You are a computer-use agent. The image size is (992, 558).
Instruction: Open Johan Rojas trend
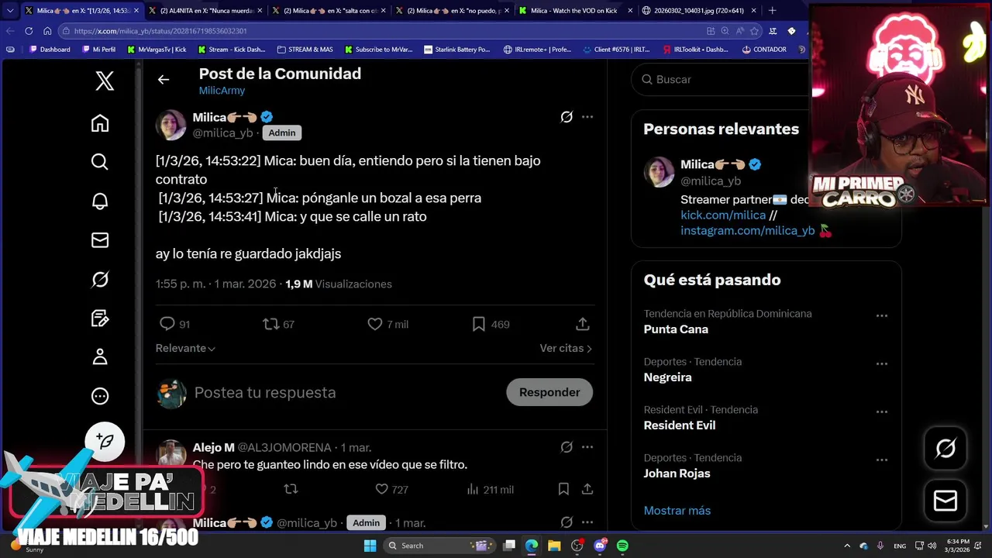click(677, 474)
